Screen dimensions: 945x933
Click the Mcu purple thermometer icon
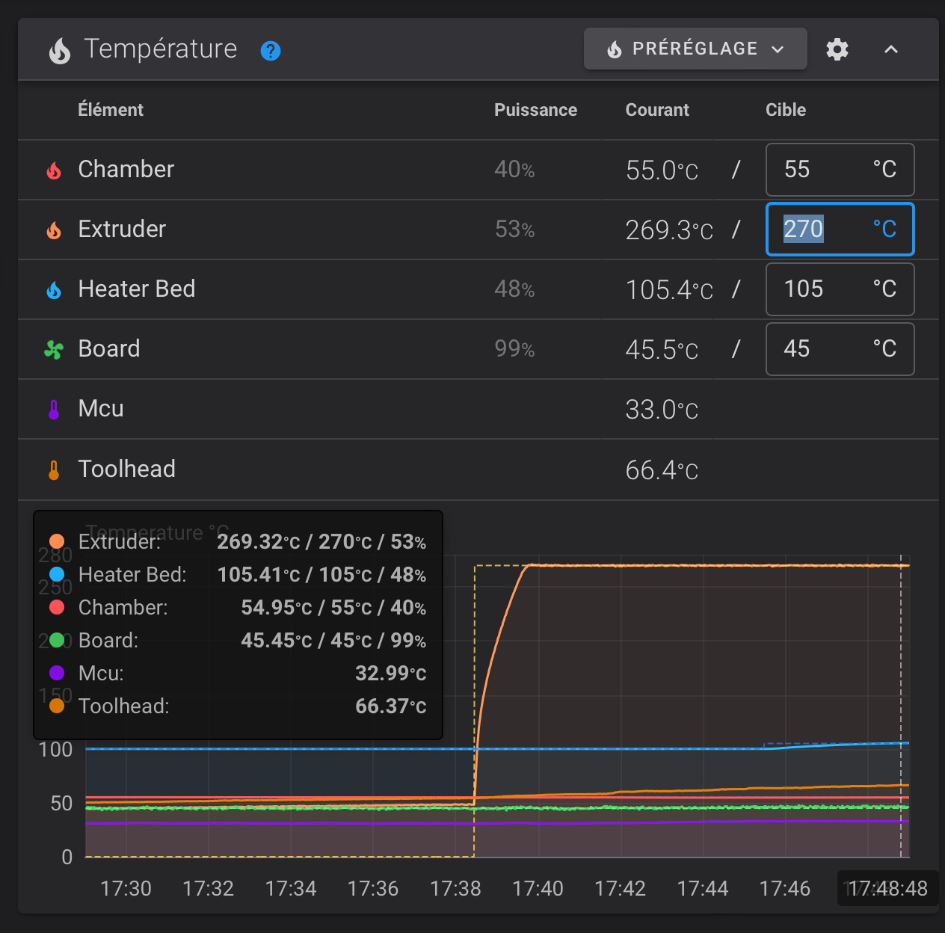click(x=54, y=410)
